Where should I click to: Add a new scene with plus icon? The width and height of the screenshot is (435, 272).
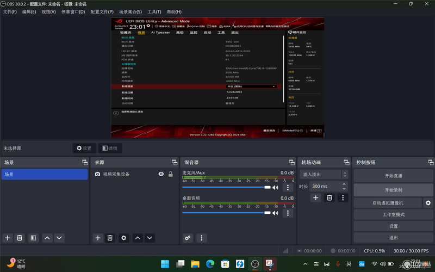[8, 238]
